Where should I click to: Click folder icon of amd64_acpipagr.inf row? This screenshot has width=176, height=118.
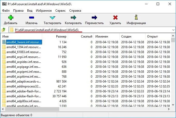click(x=4, y=67)
